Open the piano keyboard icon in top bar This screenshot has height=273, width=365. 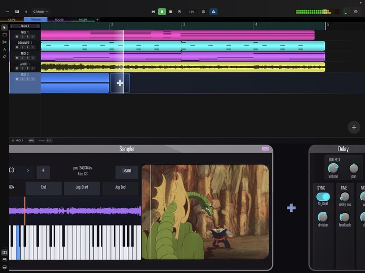17,12
